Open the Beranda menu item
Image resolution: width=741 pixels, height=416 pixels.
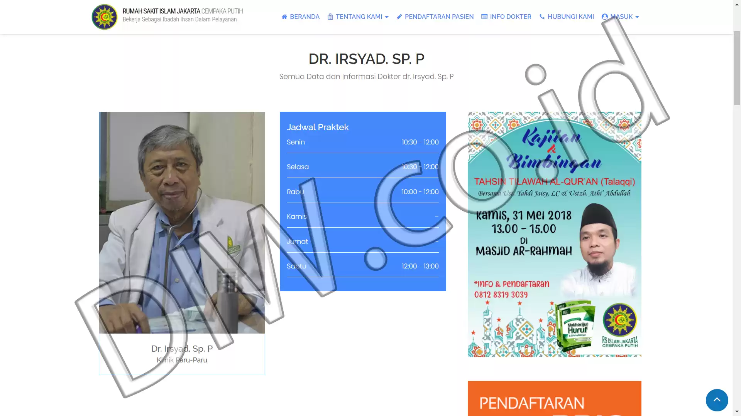301,17
